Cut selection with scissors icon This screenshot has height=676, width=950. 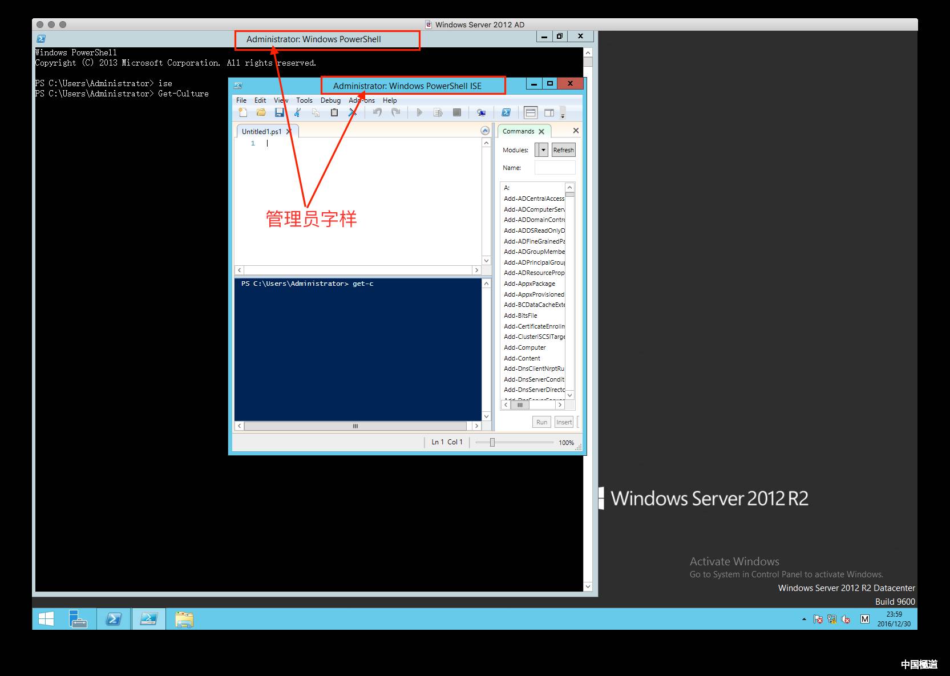pyautogui.click(x=297, y=112)
